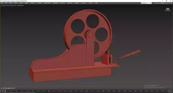Open the Views menu
The height and width of the screenshot is (93, 173).
coord(21,3)
